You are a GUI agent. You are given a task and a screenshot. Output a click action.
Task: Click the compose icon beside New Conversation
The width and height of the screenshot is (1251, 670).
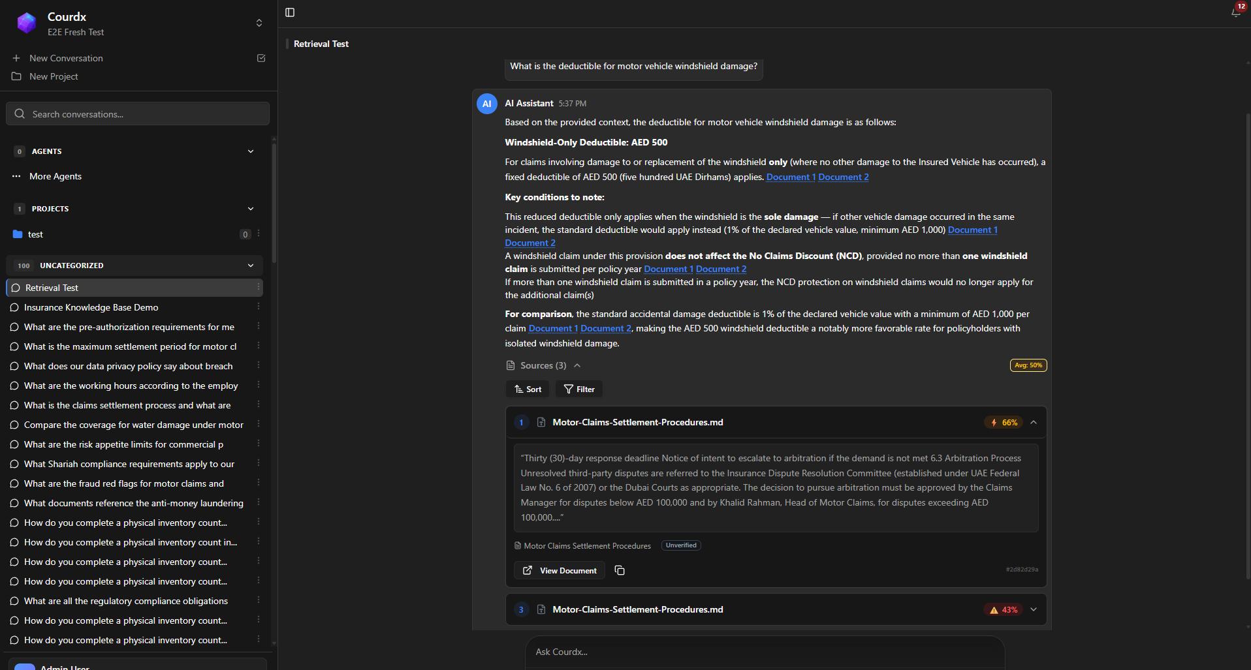tap(261, 58)
